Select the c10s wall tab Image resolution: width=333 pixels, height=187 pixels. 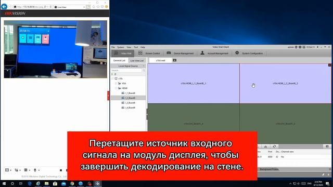click(160, 60)
